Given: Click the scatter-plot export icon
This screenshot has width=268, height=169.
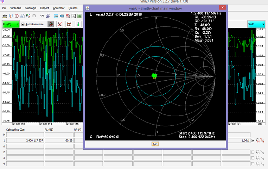Looking at the screenshot, I should tap(74, 16).
